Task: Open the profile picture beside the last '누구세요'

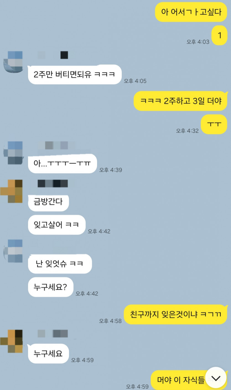Action: (x=12, y=341)
